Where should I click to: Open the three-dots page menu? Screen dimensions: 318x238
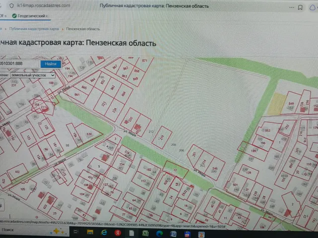pos(292,7)
